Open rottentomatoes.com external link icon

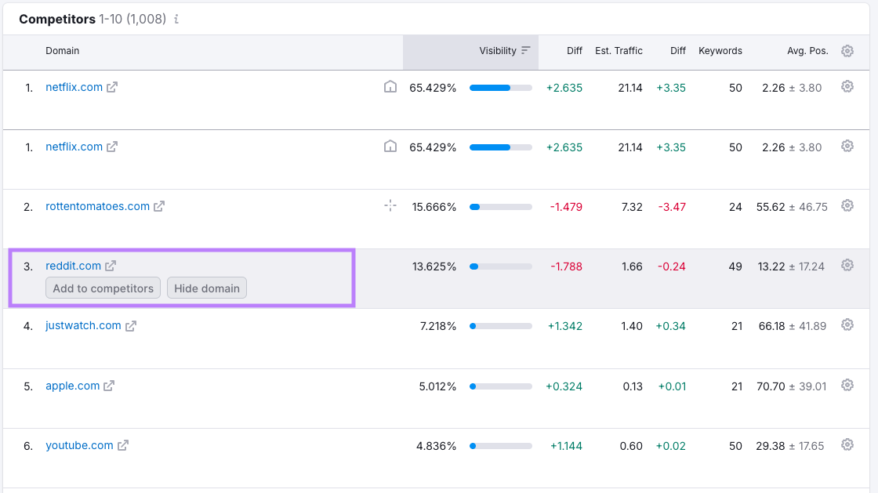(159, 207)
